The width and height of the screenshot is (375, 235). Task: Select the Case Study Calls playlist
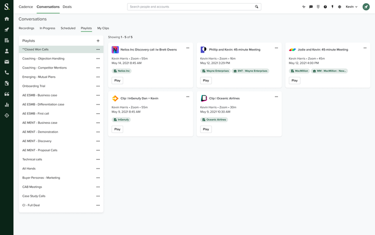point(61,196)
